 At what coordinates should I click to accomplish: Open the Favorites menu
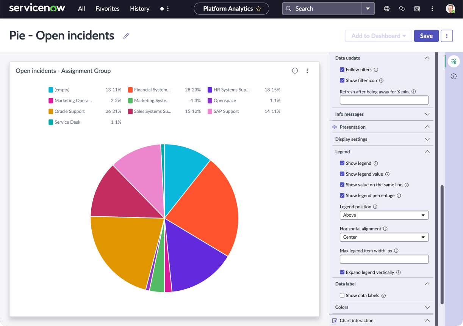pos(107,9)
